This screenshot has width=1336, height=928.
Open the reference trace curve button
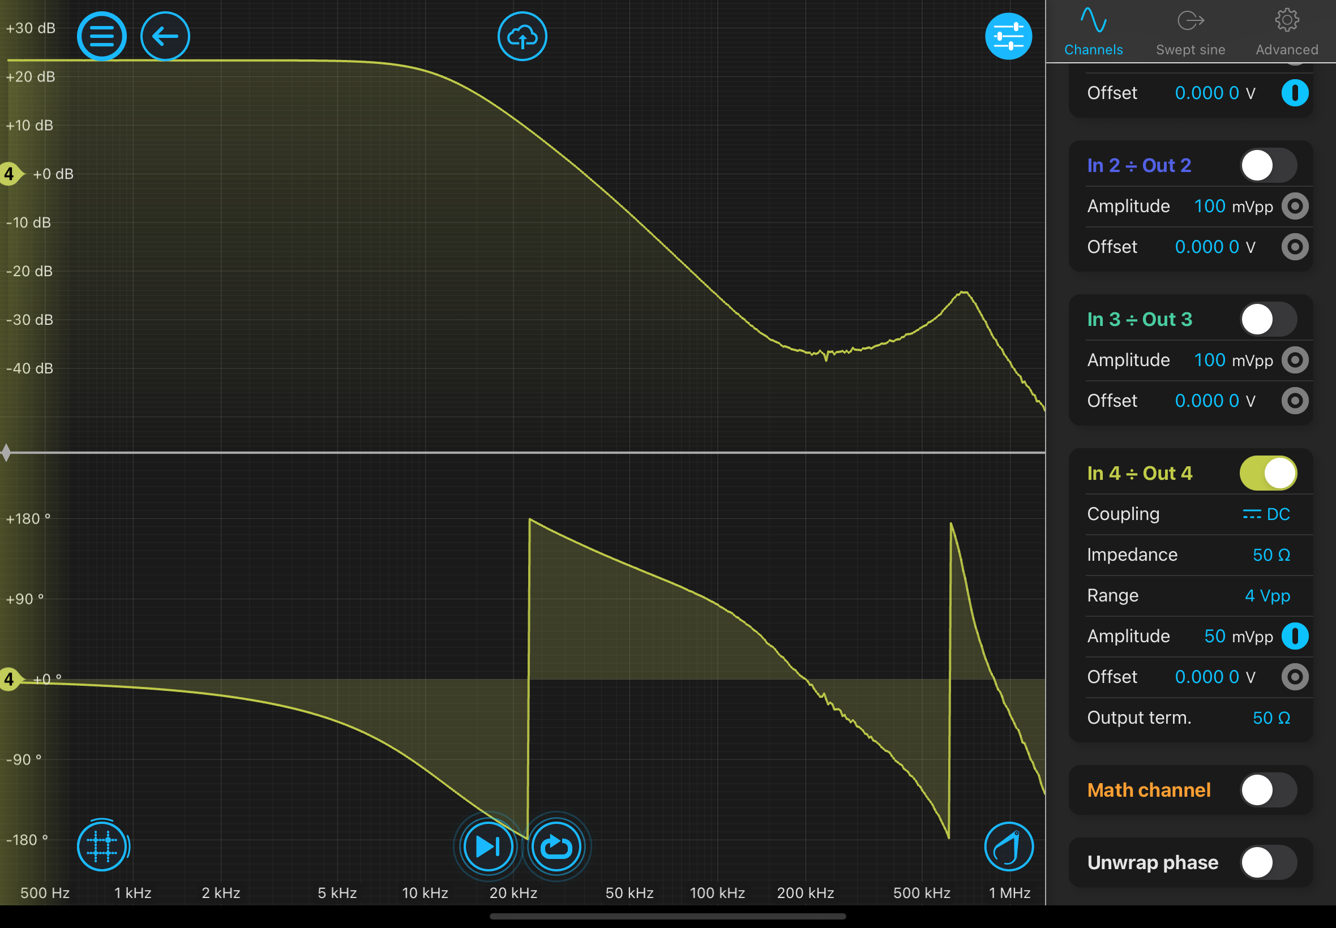(1009, 847)
